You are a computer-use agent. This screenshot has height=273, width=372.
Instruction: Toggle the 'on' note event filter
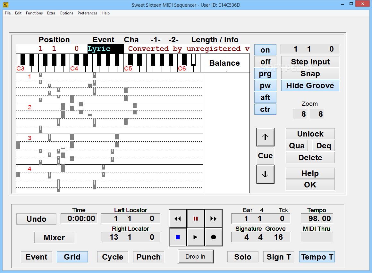pos(265,50)
